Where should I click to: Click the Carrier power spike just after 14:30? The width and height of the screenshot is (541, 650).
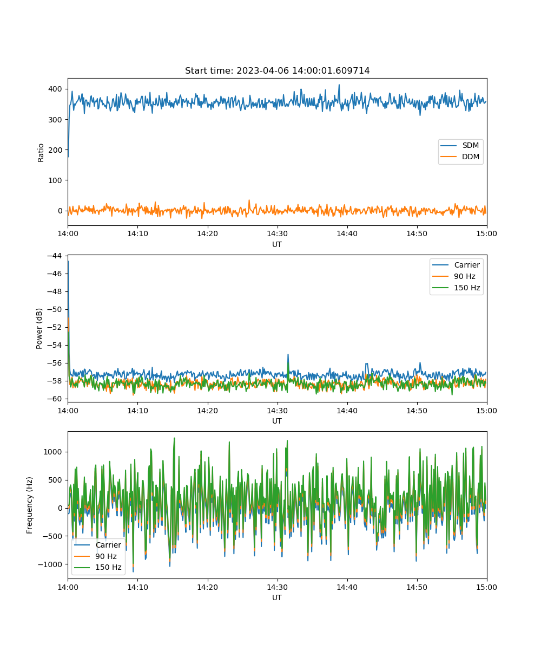[288, 355]
